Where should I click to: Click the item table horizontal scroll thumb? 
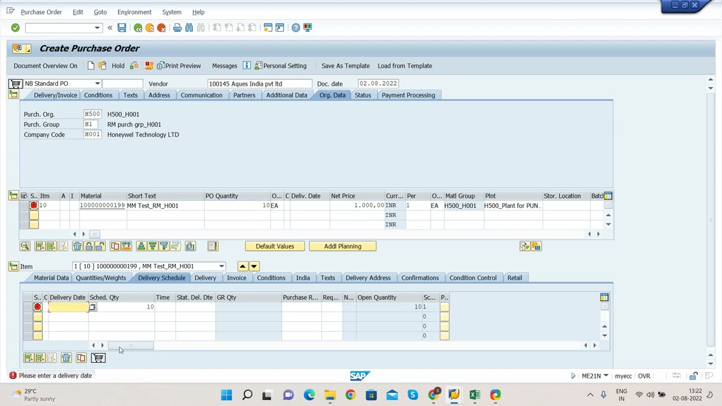(x=94, y=234)
